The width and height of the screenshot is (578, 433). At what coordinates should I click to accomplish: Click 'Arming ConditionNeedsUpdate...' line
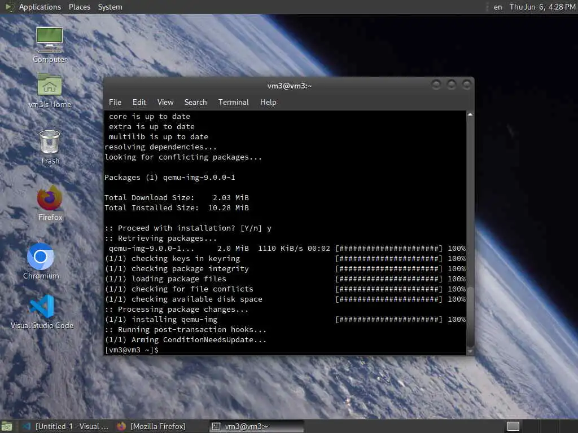tap(185, 340)
